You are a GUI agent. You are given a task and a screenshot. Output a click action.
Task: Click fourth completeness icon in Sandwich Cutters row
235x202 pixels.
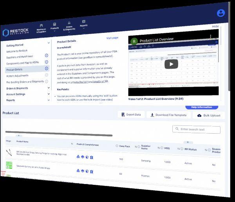point(92,172)
